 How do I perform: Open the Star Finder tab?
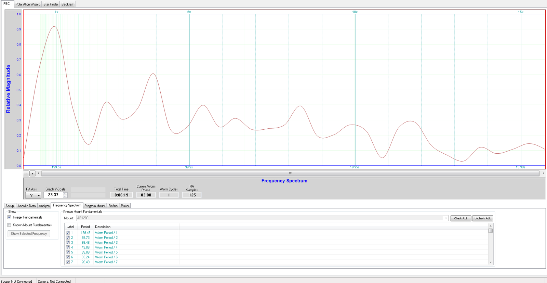coord(51,4)
